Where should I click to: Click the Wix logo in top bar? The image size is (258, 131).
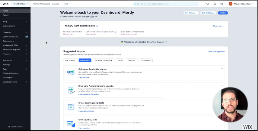[x=6, y=4]
